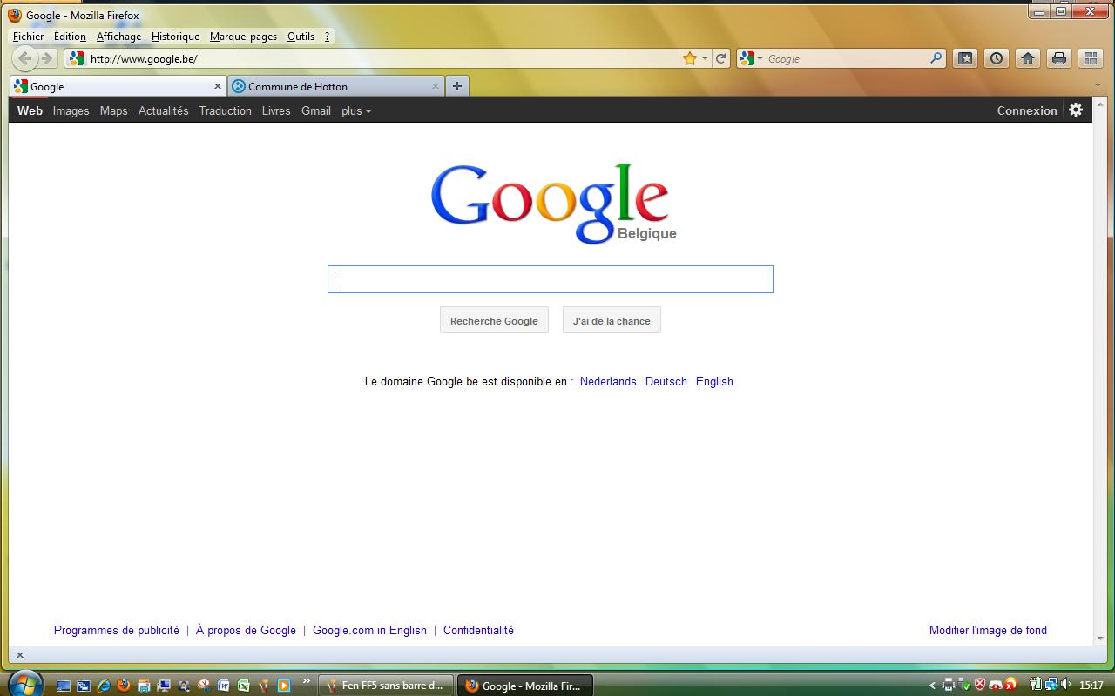Open the Marque-pages menu
1115x696 pixels.
pos(243,37)
